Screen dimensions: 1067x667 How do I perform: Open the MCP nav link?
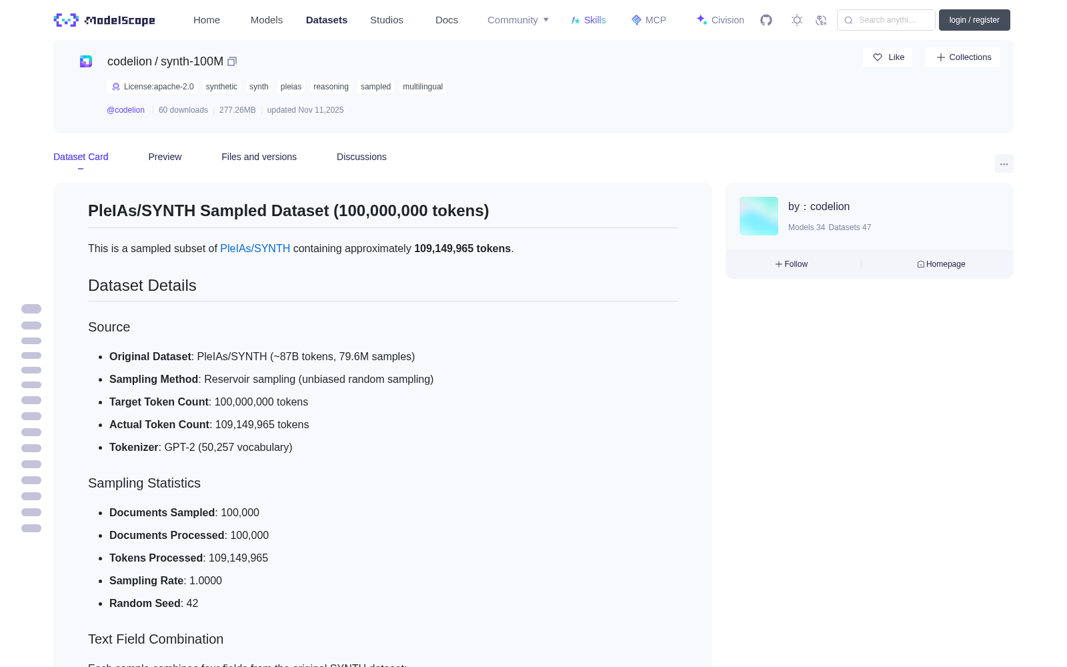click(649, 20)
